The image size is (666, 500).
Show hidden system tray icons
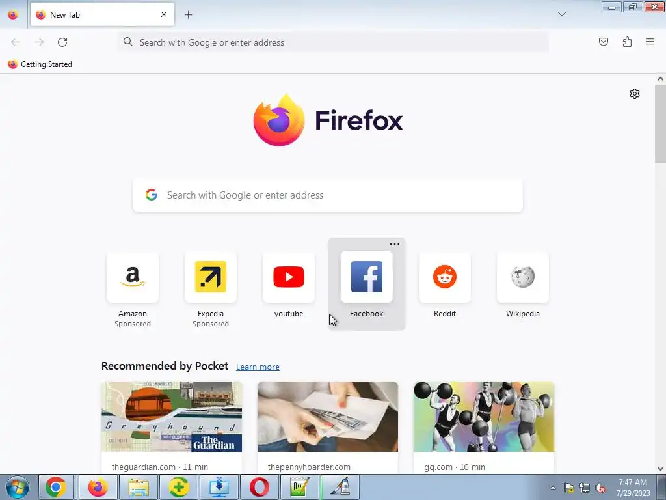[553, 488]
